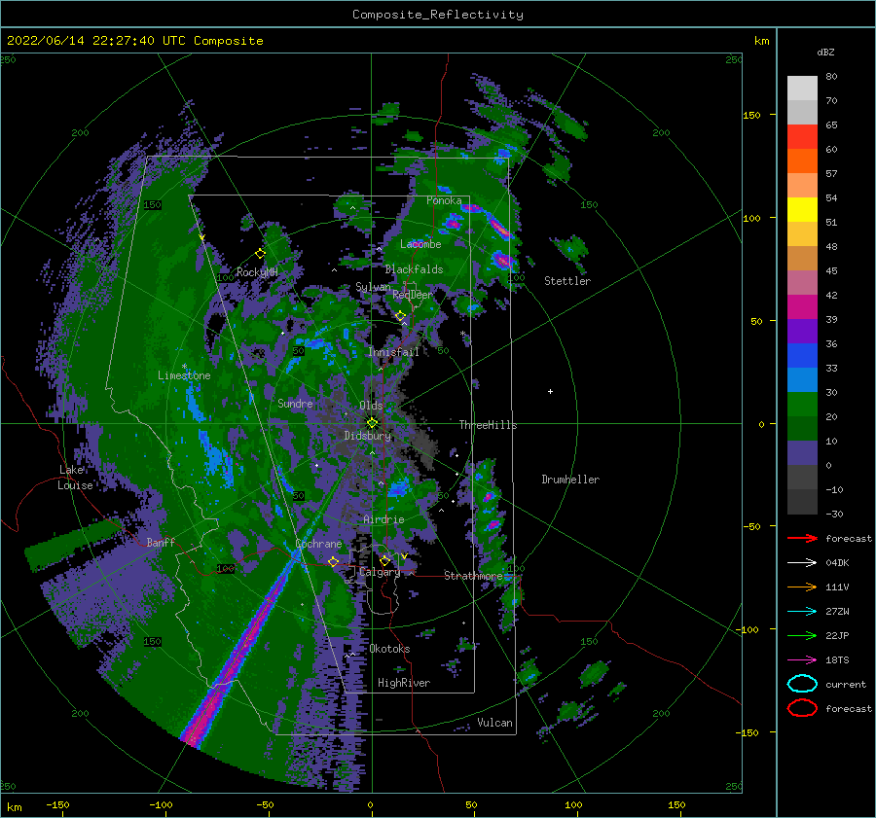Viewport: 876px width, 818px height.
Task: Click the red forecast arrow in the legend
Action: point(802,538)
